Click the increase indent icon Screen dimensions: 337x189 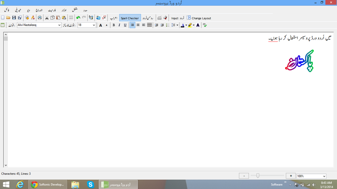[162, 25]
